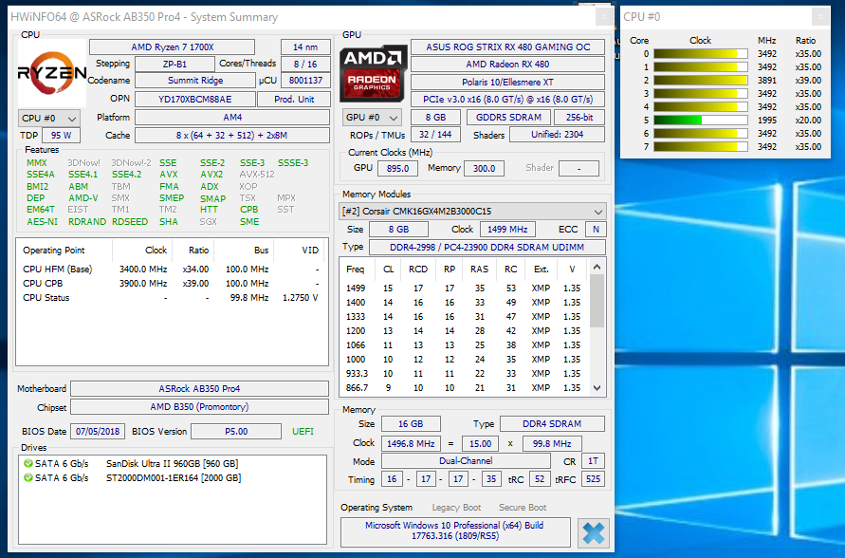Screen dimensions: 845x558
Task: Click the PCIe v3.0 x16 link field
Action: click(507, 100)
